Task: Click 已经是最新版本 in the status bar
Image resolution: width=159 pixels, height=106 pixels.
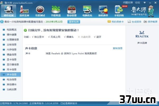Action: click(x=69, y=103)
